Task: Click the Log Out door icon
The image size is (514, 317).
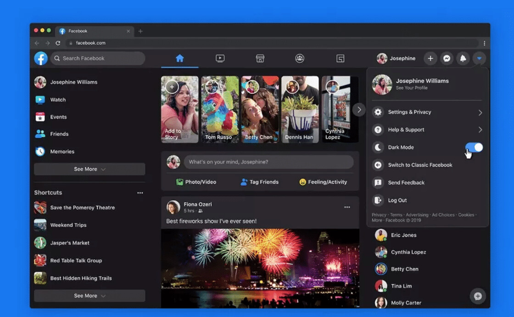Action: tap(378, 200)
